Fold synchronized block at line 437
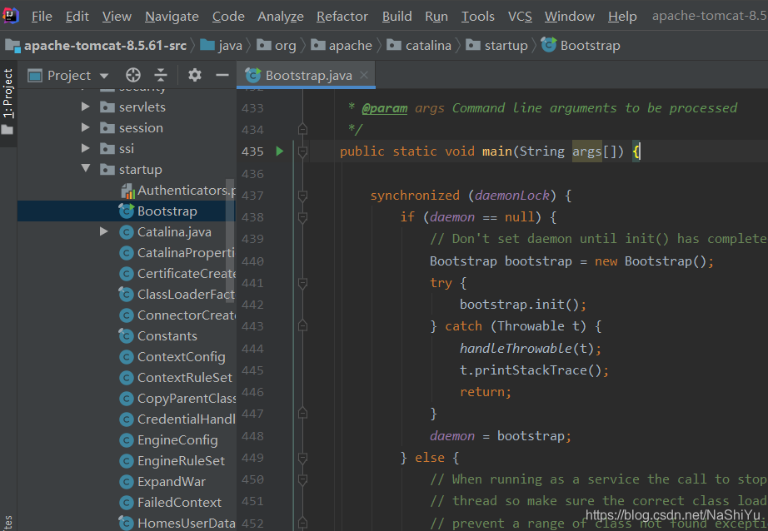768x531 pixels. click(x=302, y=196)
